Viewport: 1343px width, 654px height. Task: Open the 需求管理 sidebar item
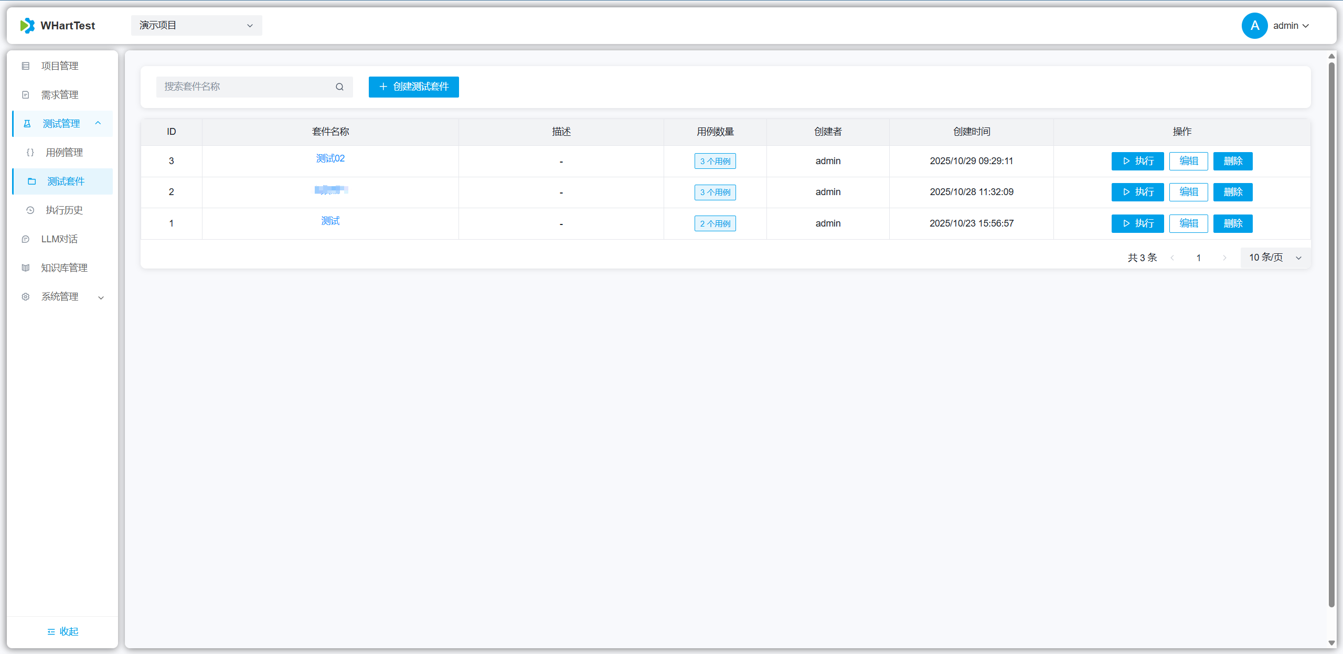tap(60, 95)
